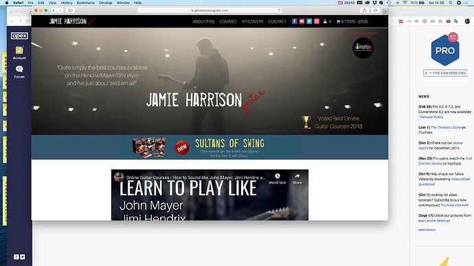474x266 pixels.
Task: Open the COURSES nav item
Action: (x=228, y=21)
